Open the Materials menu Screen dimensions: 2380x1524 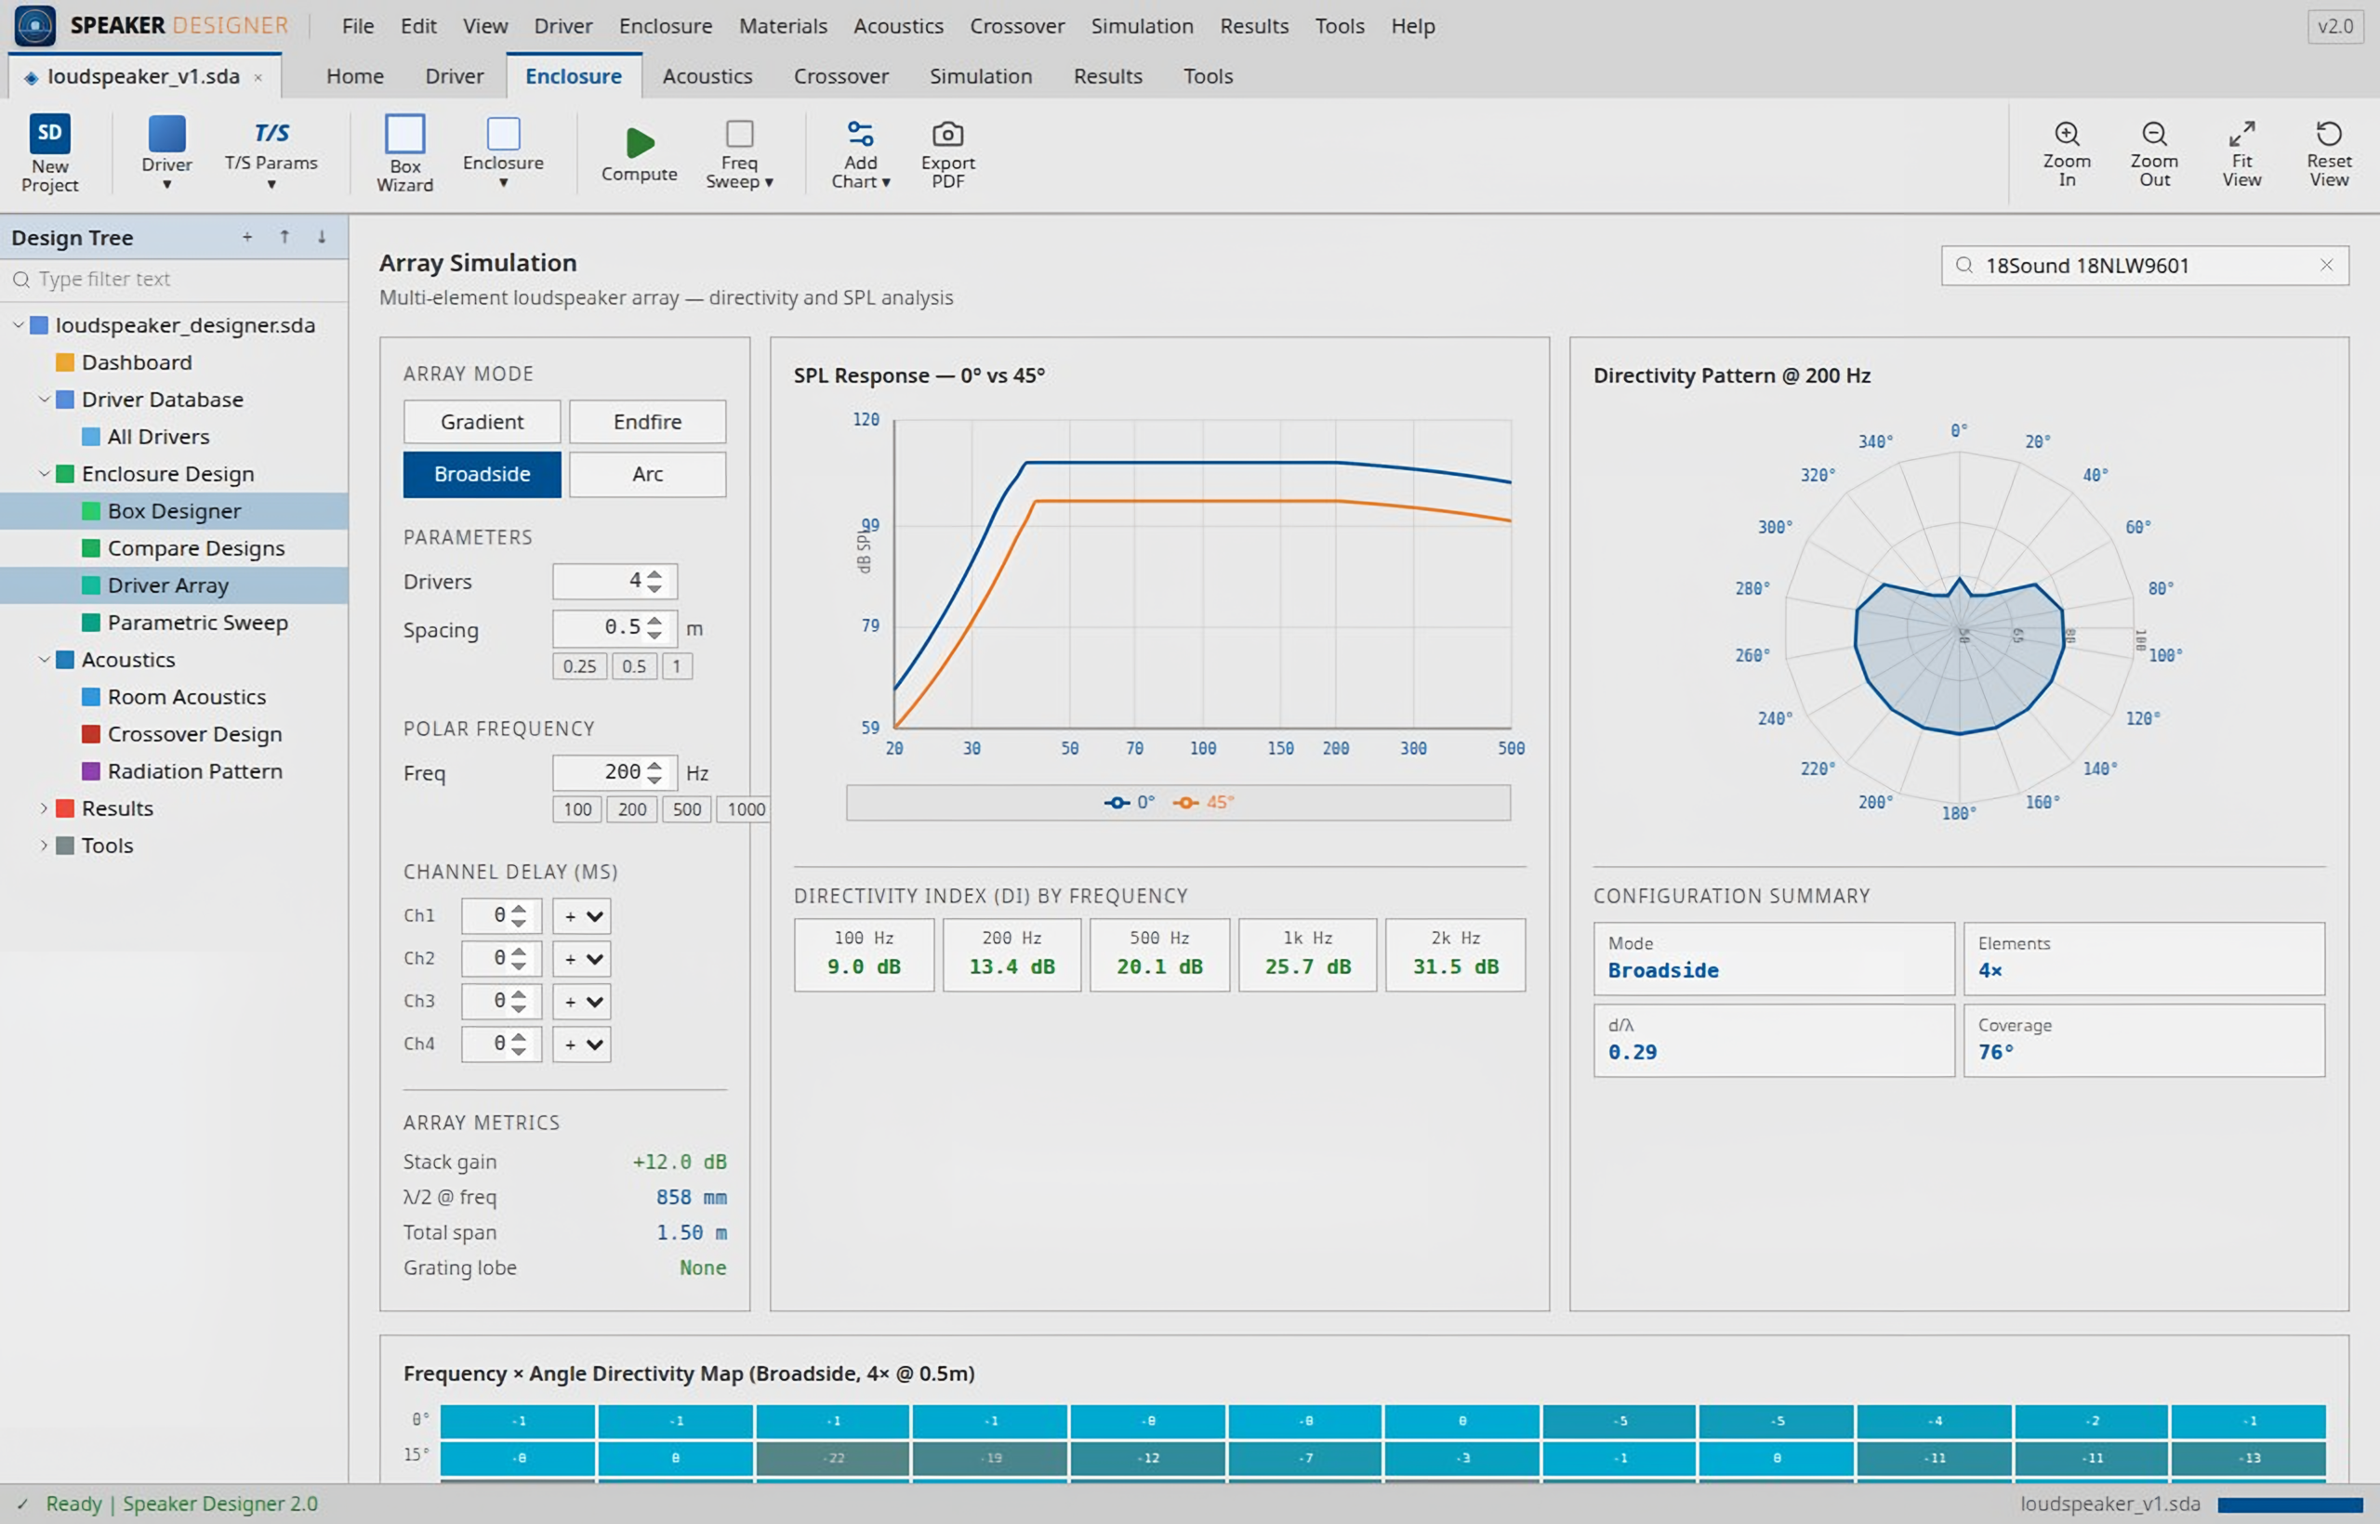pyautogui.click(x=783, y=26)
